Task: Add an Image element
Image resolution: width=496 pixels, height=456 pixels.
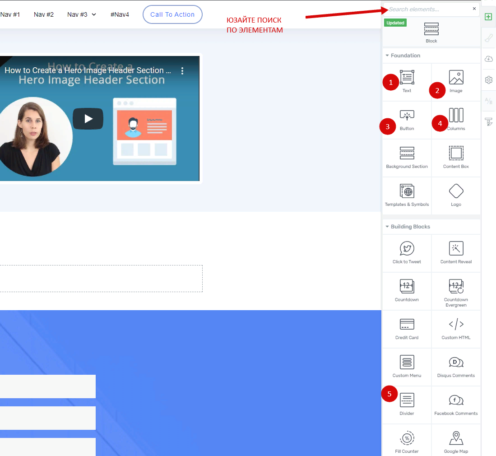Action: coord(456,82)
